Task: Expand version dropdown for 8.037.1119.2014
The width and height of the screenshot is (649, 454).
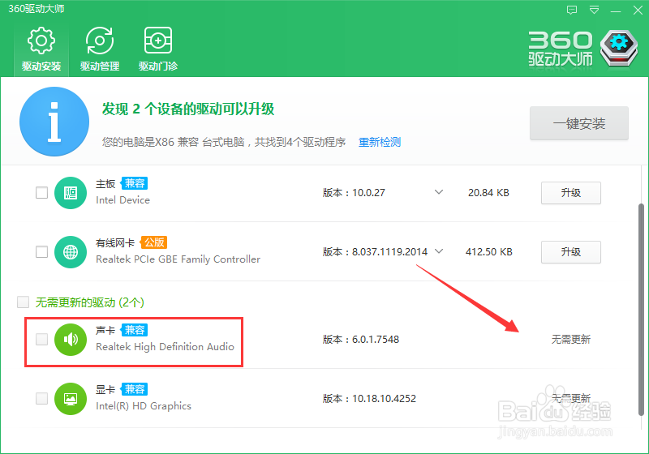Action: (x=439, y=251)
